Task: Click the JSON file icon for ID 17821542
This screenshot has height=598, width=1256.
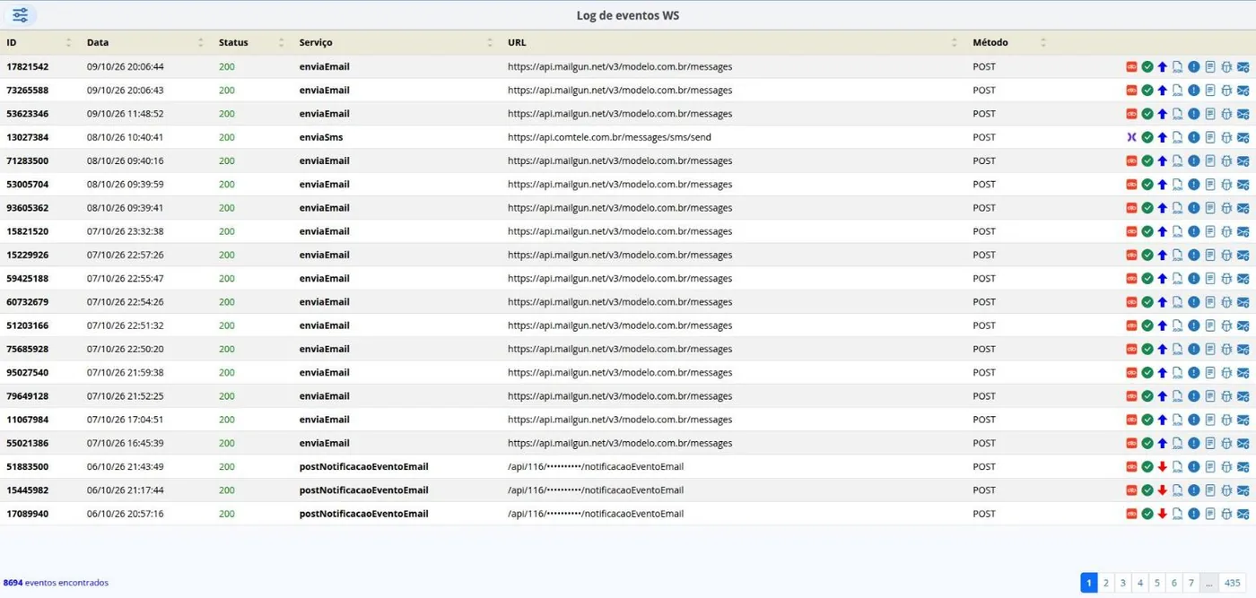Action: click(1178, 66)
